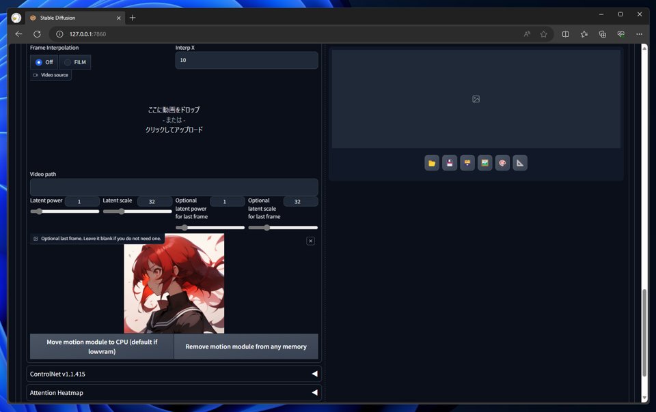Edit the Latent scale number box
Image resolution: width=656 pixels, height=412 pixels.
155,202
